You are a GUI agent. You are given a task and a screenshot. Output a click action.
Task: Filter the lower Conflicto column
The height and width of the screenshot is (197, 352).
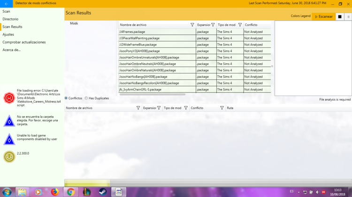click(x=222, y=108)
